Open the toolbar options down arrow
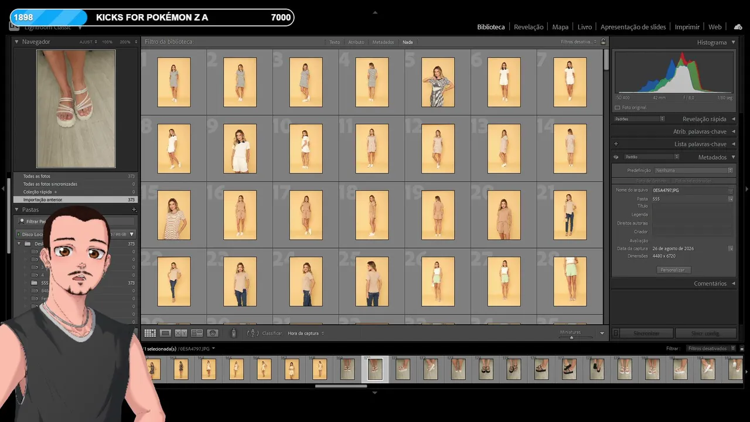 [x=602, y=333]
